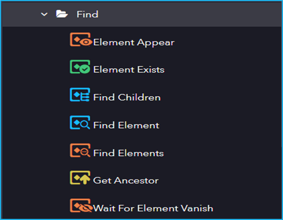Click the open folder icon beside Find
This screenshot has height=220, width=283.
62,14
